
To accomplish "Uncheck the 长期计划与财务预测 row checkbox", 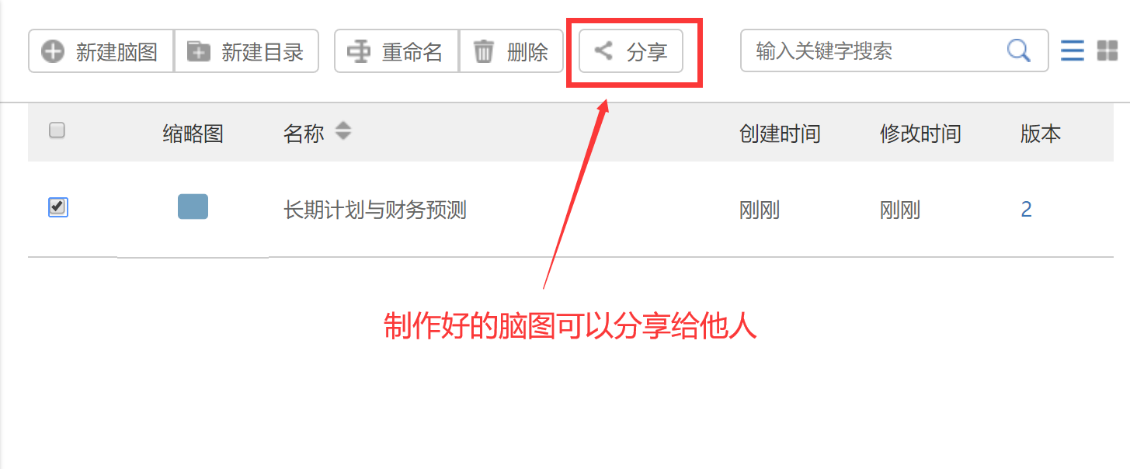I will (57, 207).
